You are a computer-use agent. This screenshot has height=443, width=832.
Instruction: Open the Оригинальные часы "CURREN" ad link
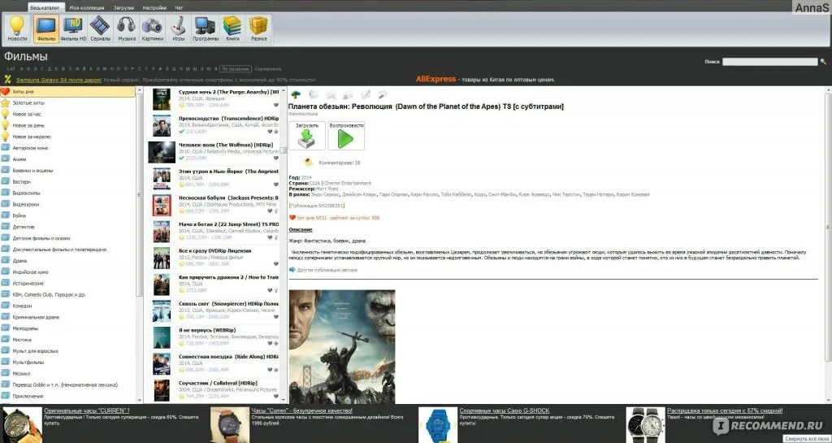(x=86, y=410)
